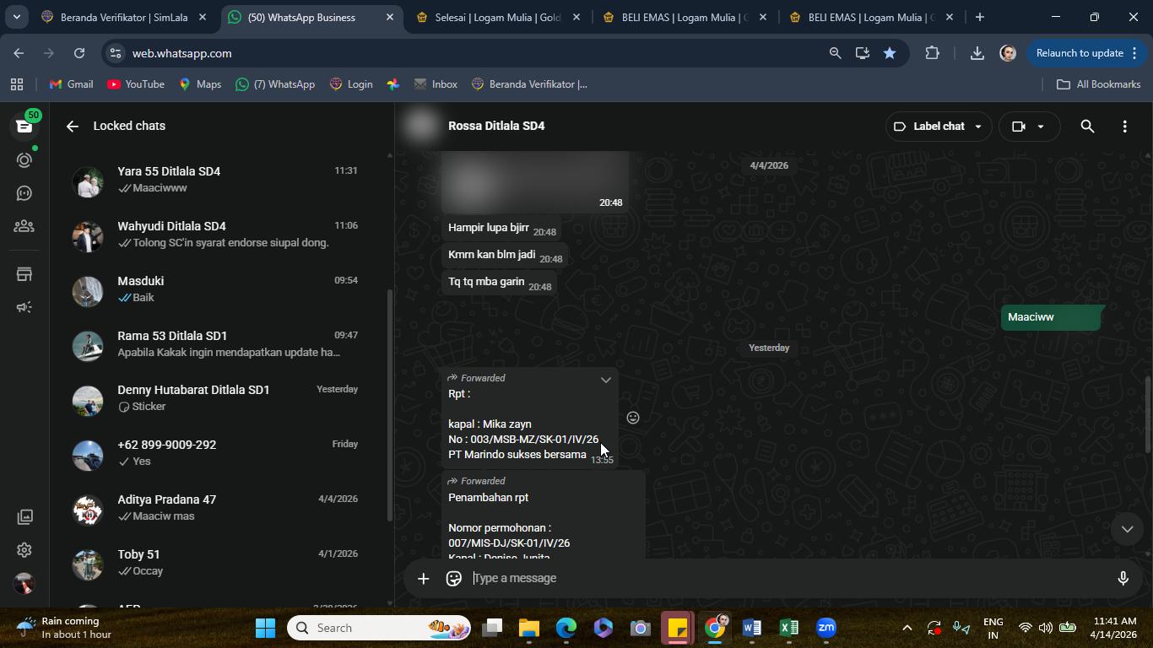1153x648 pixels.
Task: Open message options chevron on forwarded message
Action: 605,380
